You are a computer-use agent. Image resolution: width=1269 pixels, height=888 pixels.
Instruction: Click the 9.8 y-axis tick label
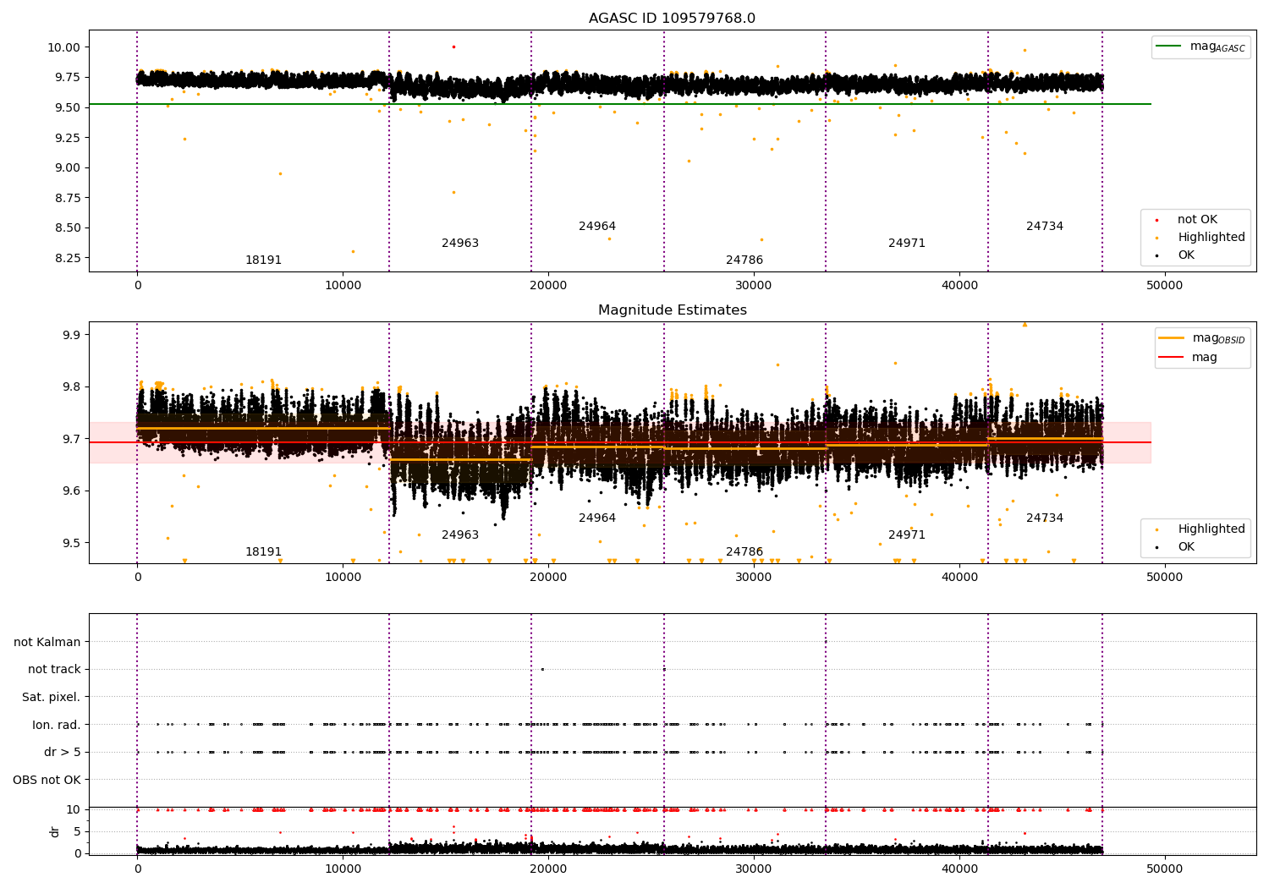(72, 387)
